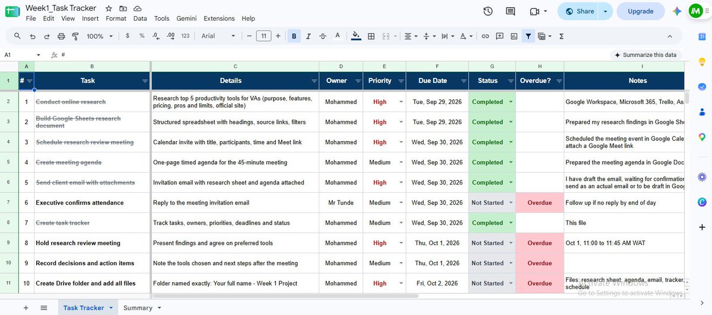Format as currency with dollar icon
This screenshot has width=712, height=315.
click(x=128, y=36)
